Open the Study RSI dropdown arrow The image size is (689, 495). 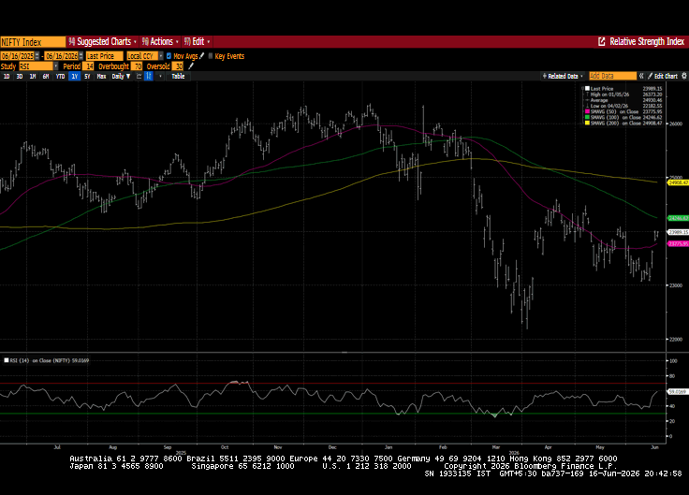56,66
